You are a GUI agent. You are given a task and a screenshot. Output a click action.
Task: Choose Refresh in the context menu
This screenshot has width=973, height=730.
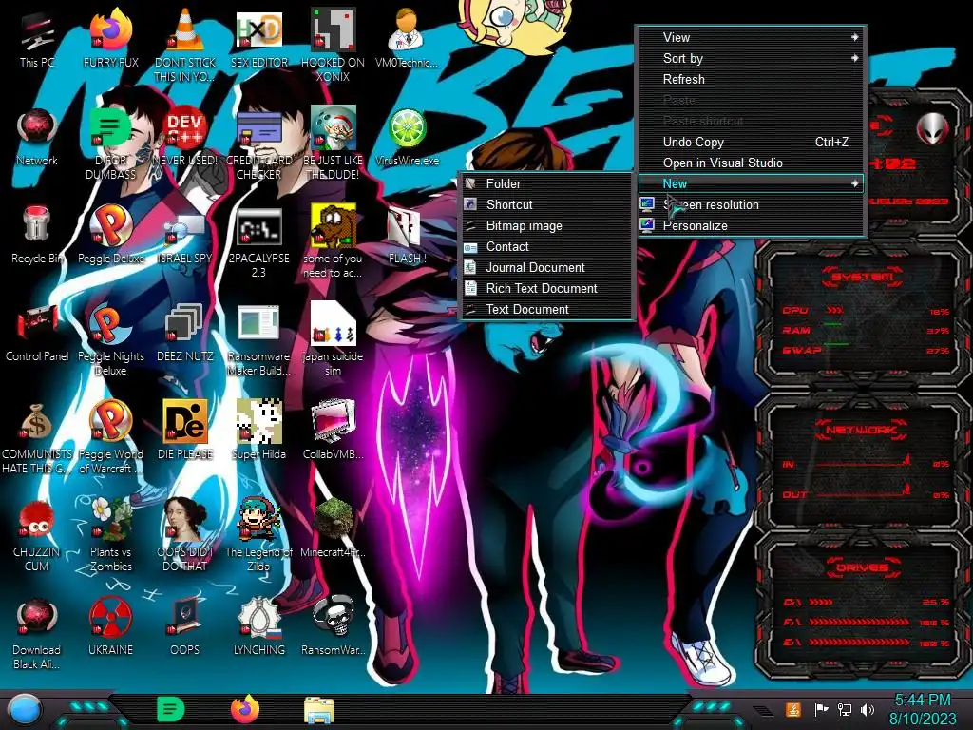pyautogui.click(x=752, y=80)
